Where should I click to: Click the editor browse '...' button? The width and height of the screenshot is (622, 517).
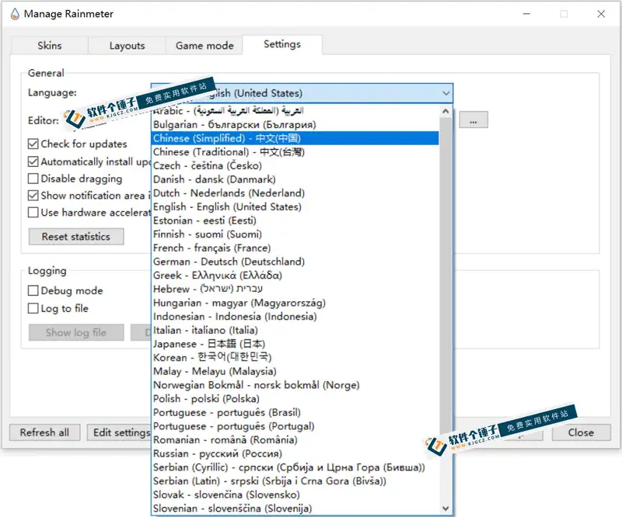click(x=473, y=120)
